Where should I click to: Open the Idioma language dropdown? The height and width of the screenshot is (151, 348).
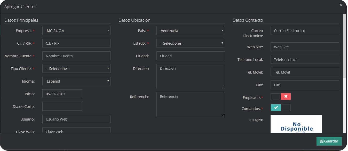click(76, 81)
